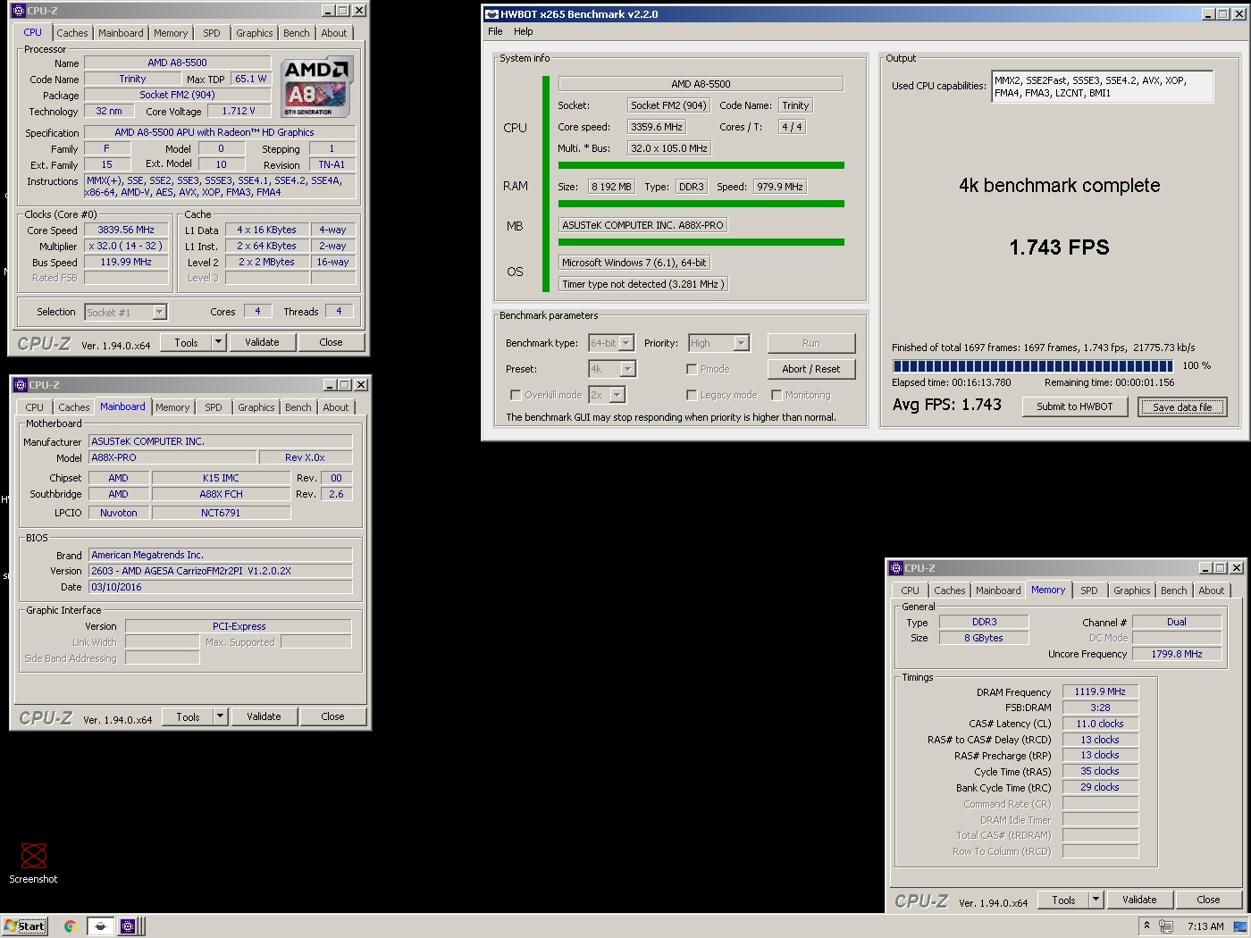Click the AMD A8 processor logo in CPU-Z

click(x=317, y=88)
